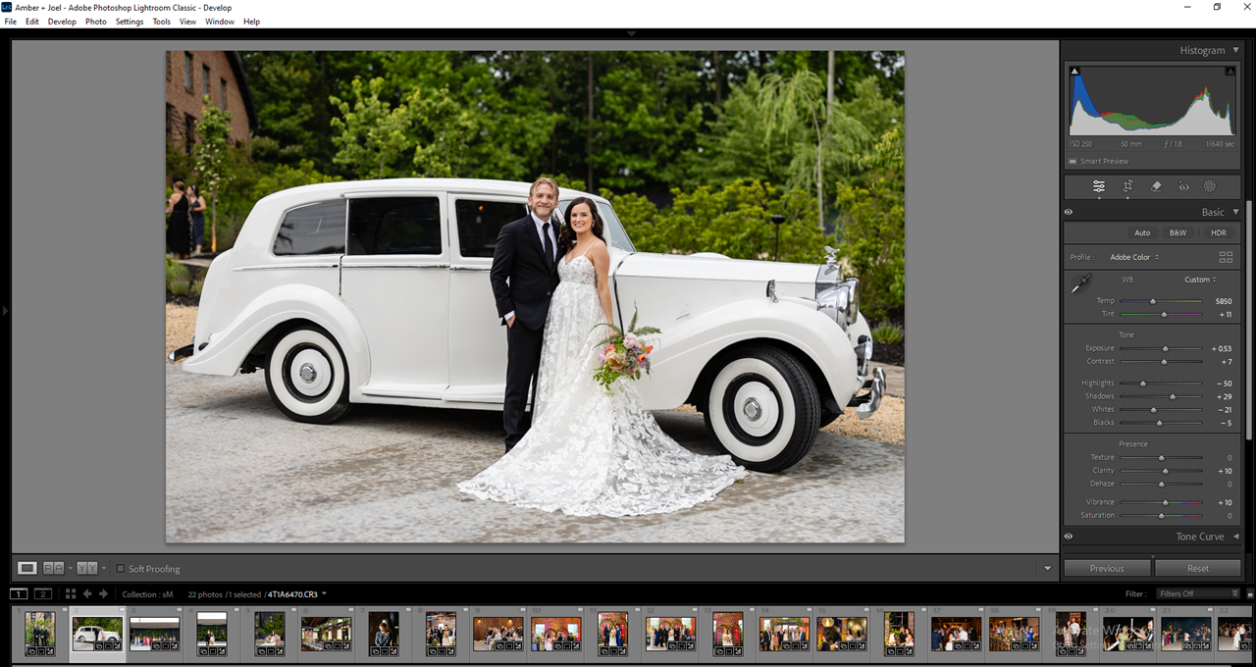Select filmstrip thumbnail 15

tap(842, 633)
